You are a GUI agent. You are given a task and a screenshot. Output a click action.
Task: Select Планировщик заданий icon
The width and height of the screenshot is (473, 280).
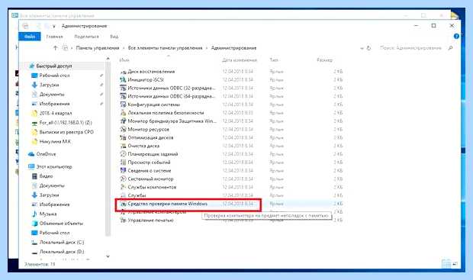(x=123, y=154)
